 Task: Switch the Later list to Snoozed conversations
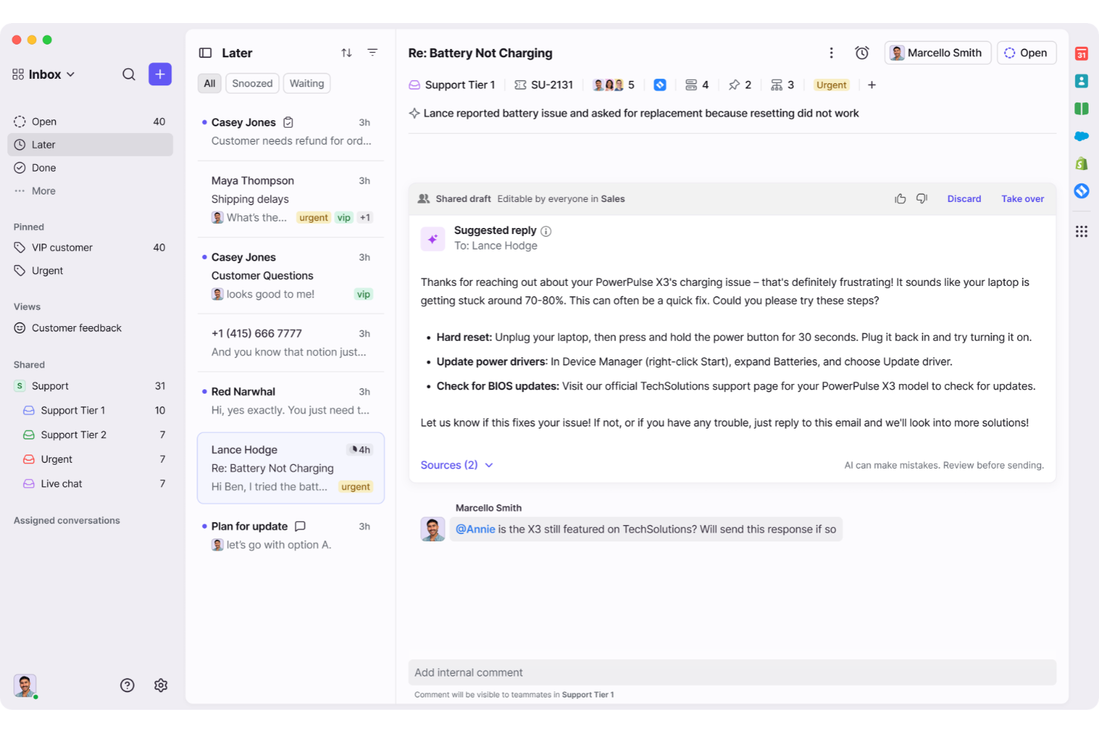pos(252,83)
